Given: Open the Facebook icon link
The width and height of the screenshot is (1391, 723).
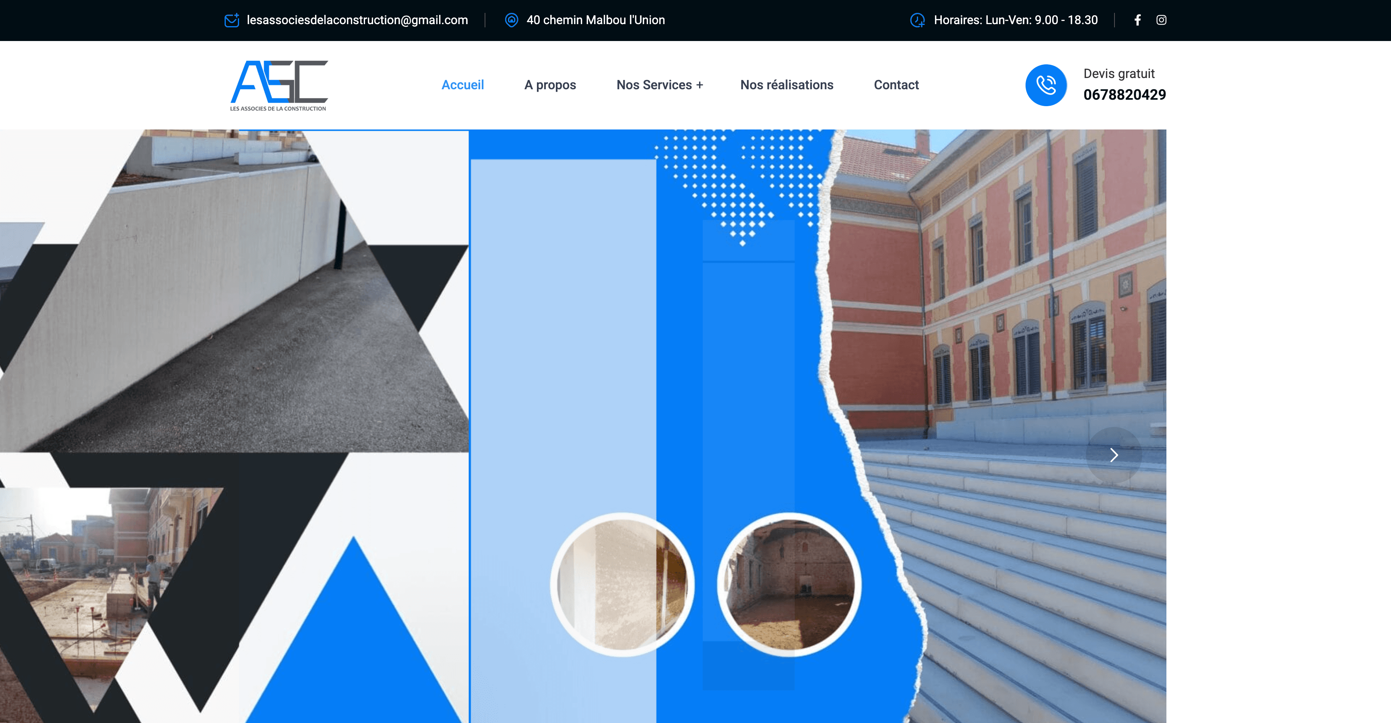Looking at the screenshot, I should (x=1137, y=20).
